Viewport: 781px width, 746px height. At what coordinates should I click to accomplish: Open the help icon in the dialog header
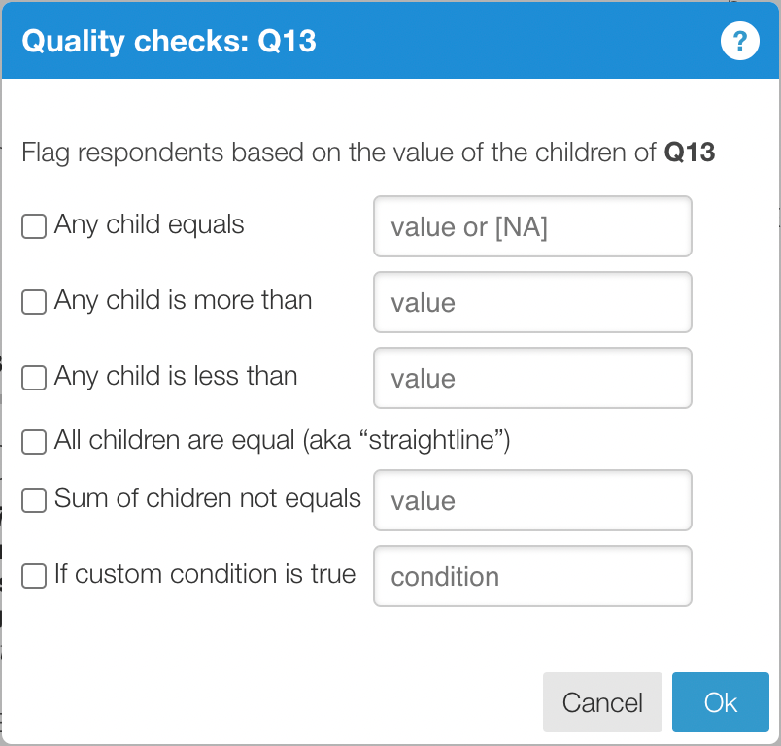740,41
